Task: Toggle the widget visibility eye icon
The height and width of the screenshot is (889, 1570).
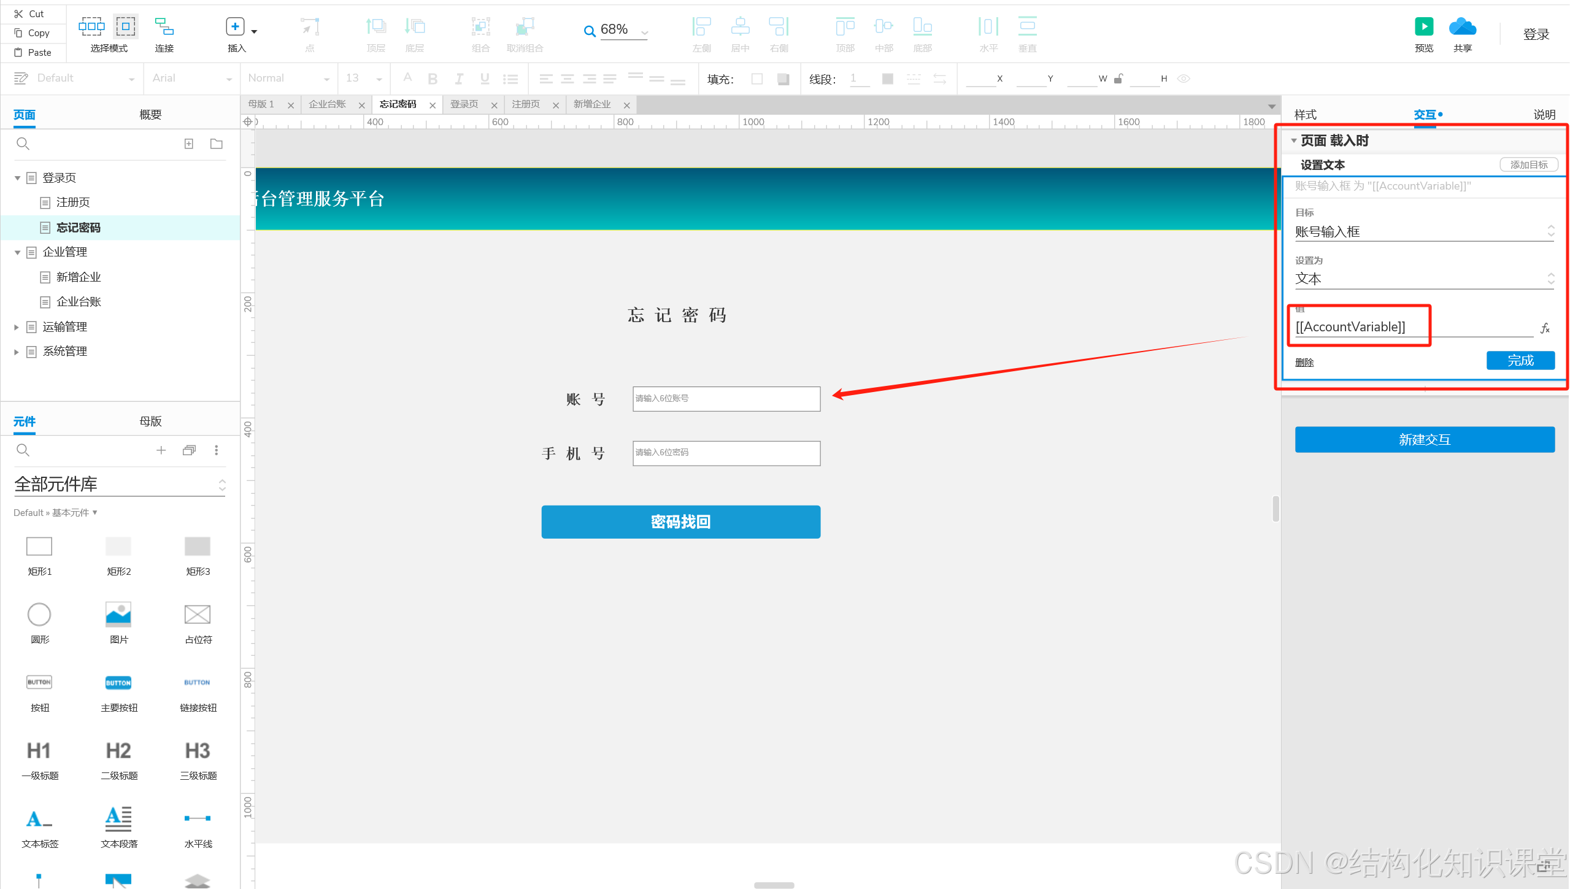Action: (x=1183, y=79)
